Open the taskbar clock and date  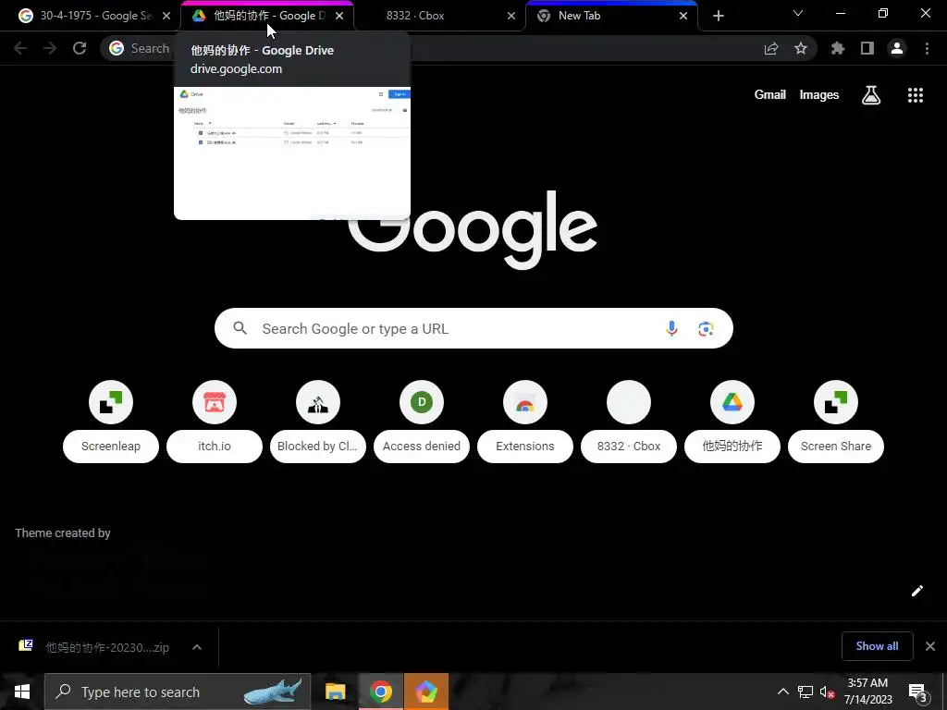tap(867, 692)
